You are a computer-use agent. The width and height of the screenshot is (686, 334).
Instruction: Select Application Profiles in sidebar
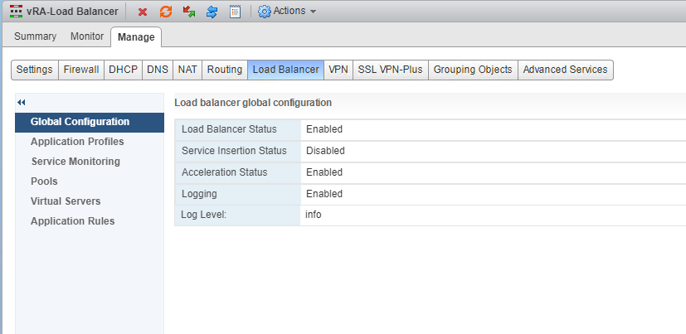[77, 142]
